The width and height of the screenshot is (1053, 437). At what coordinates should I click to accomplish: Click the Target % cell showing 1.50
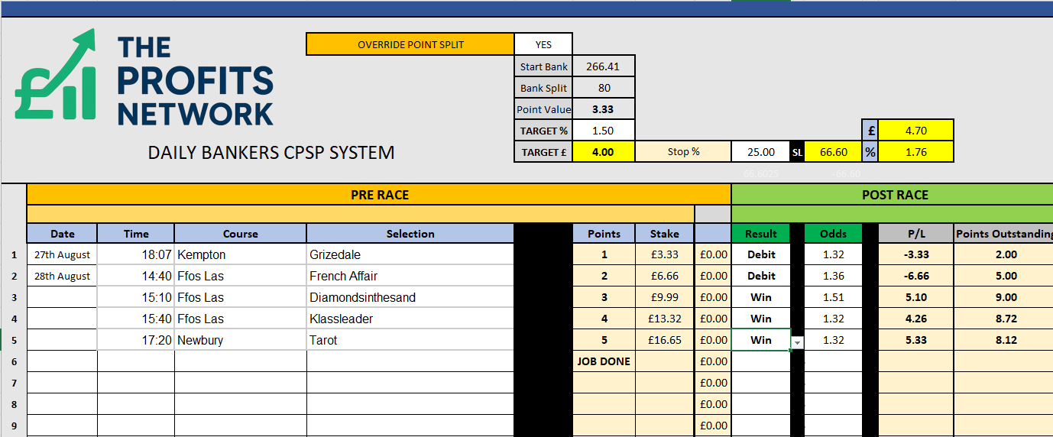(x=603, y=131)
